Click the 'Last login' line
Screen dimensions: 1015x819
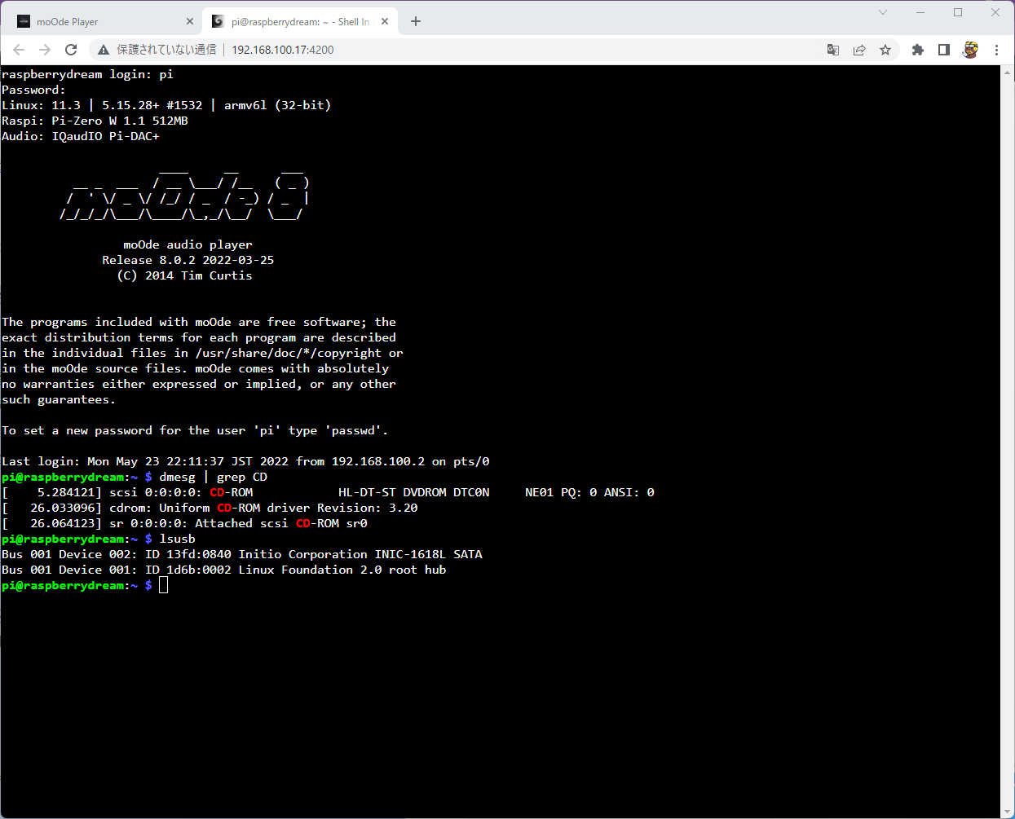tap(245, 461)
